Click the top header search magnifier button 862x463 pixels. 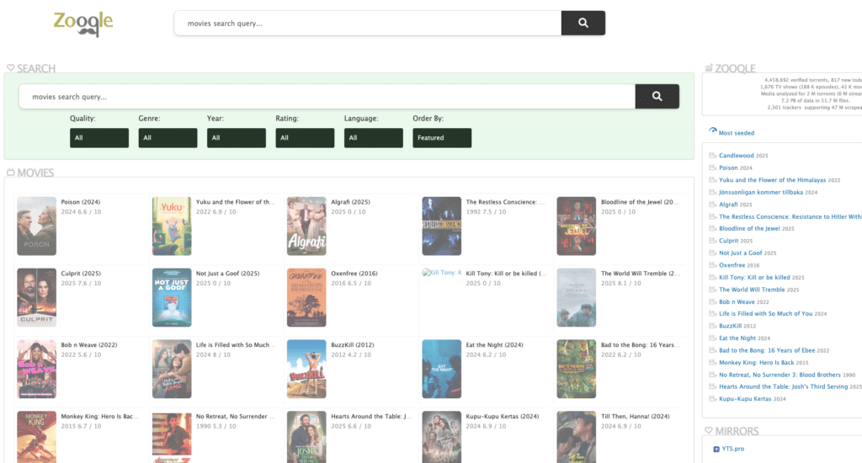click(x=583, y=23)
